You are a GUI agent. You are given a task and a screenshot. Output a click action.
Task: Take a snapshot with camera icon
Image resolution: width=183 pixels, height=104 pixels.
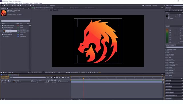(x=52, y=72)
